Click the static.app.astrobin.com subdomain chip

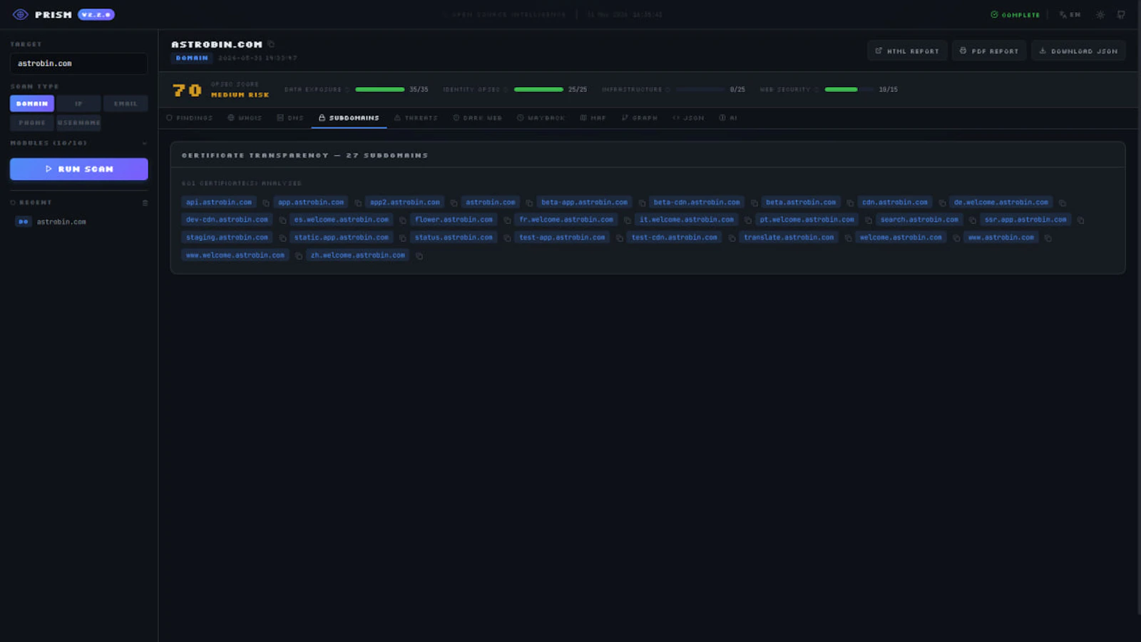click(x=342, y=238)
